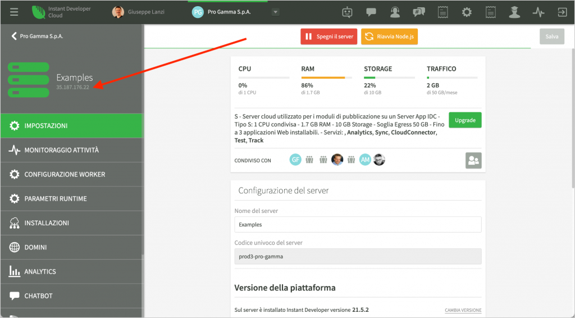Open the single speech bubble messages icon

point(371,12)
